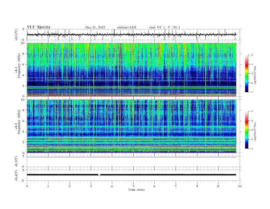
Task: Click the '-3' value on upper color bar
Action: click(252, 55)
